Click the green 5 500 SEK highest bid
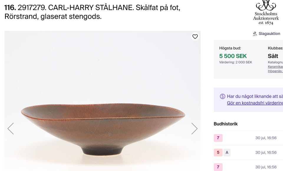This screenshot has height=171, width=283. 233,56
